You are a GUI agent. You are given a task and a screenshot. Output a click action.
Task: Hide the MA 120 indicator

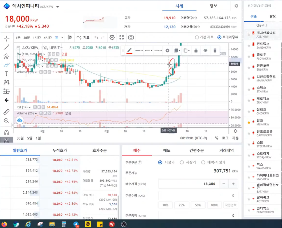tap(49, 54)
